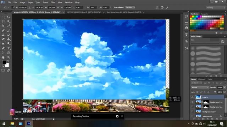Select the Zoom tool
The height and width of the screenshot is (127, 227).
(x=9, y=57)
